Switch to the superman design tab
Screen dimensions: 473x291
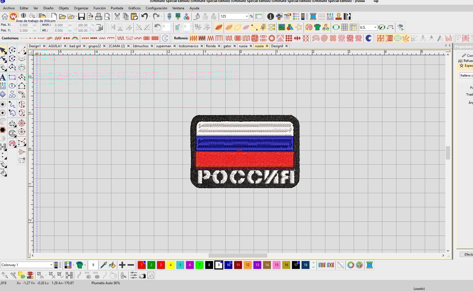click(x=163, y=46)
